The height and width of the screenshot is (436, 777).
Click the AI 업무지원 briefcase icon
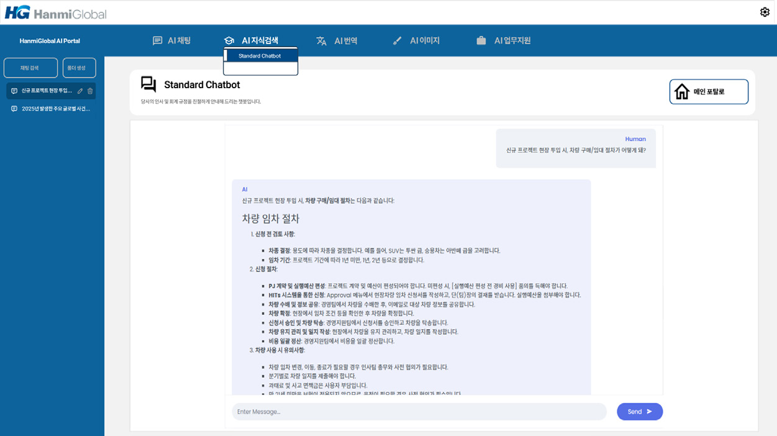(x=481, y=41)
